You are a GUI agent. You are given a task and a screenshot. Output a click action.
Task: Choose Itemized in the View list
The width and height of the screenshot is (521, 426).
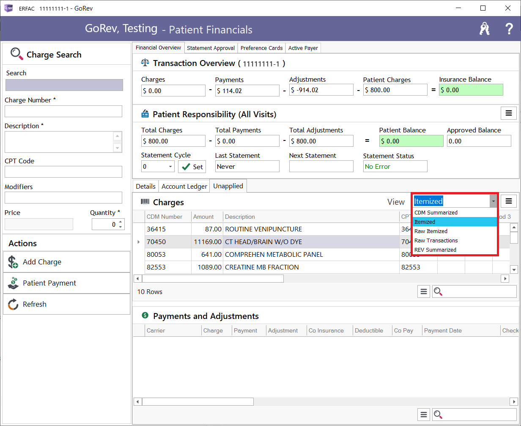pyautogui.click(x=455, y=222)
